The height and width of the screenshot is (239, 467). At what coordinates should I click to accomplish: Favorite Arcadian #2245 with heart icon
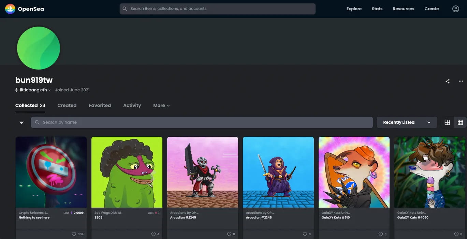[x=229, y=234]
